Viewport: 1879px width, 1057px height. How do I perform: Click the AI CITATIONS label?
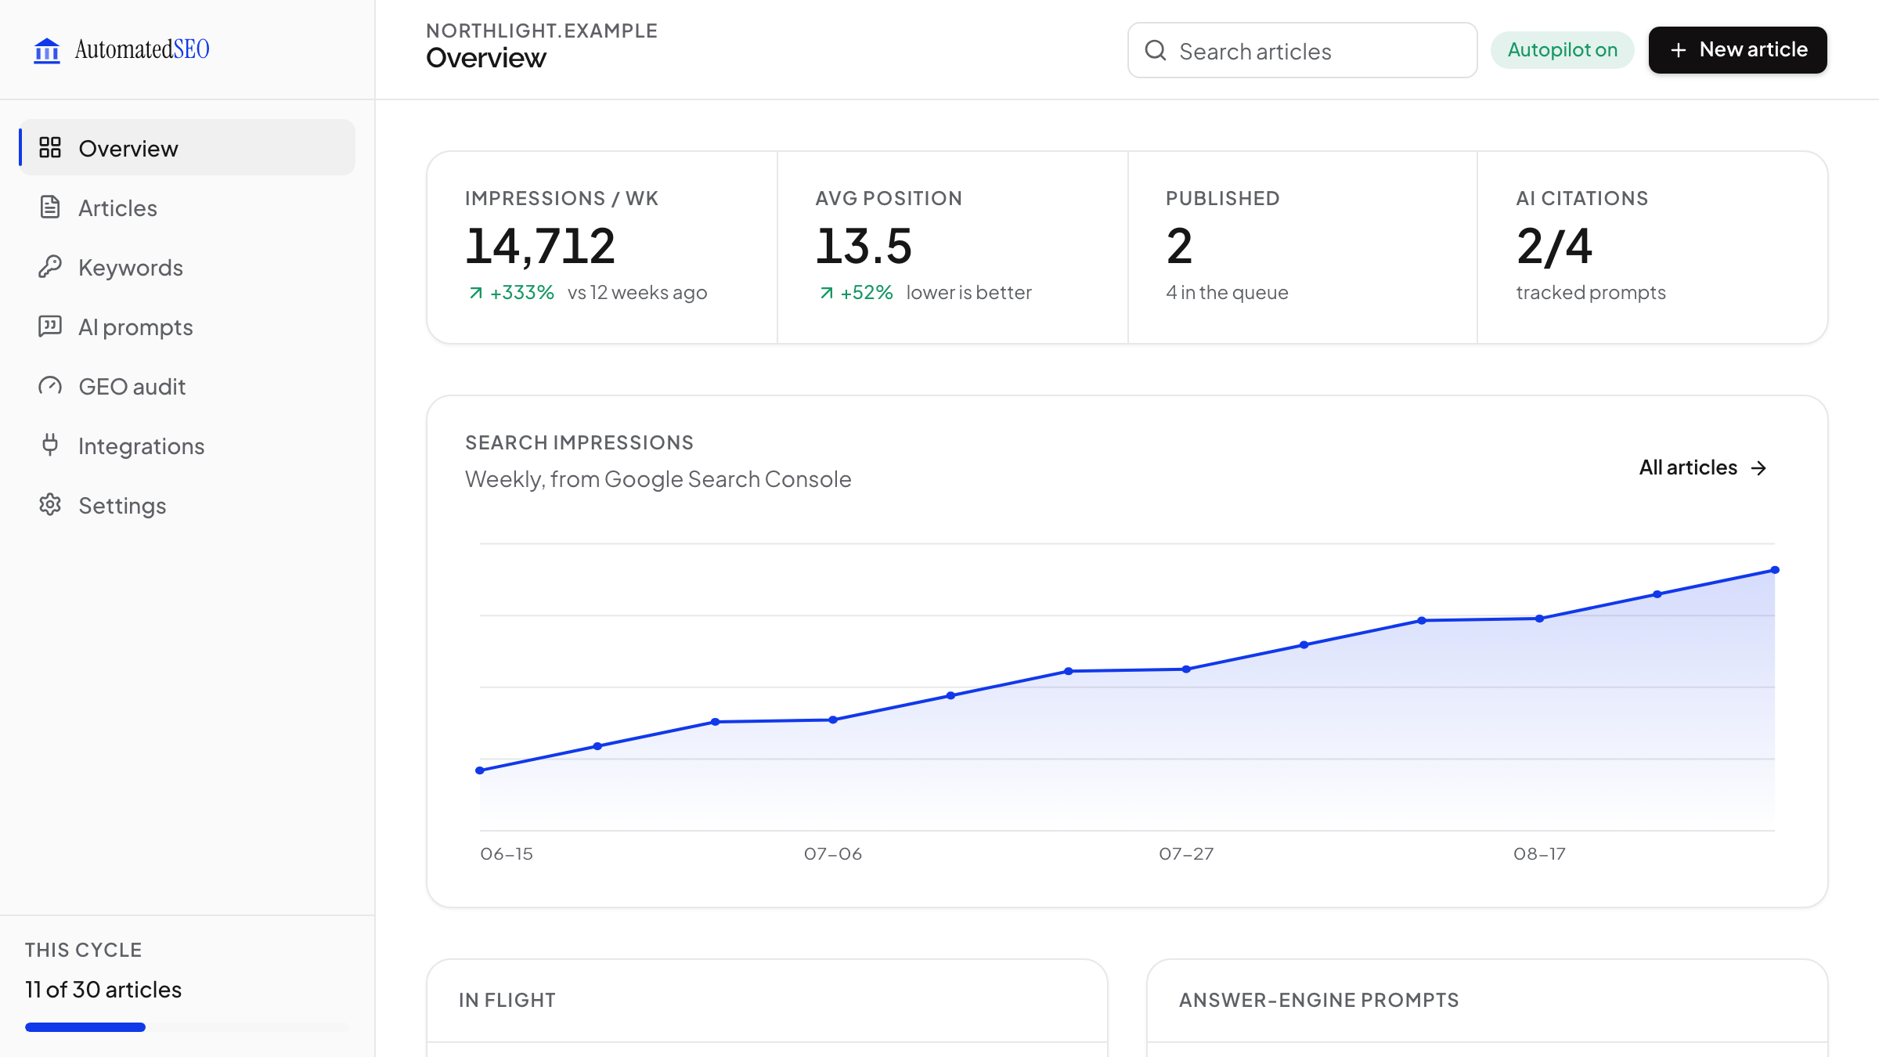click(x=1582, y=198)
